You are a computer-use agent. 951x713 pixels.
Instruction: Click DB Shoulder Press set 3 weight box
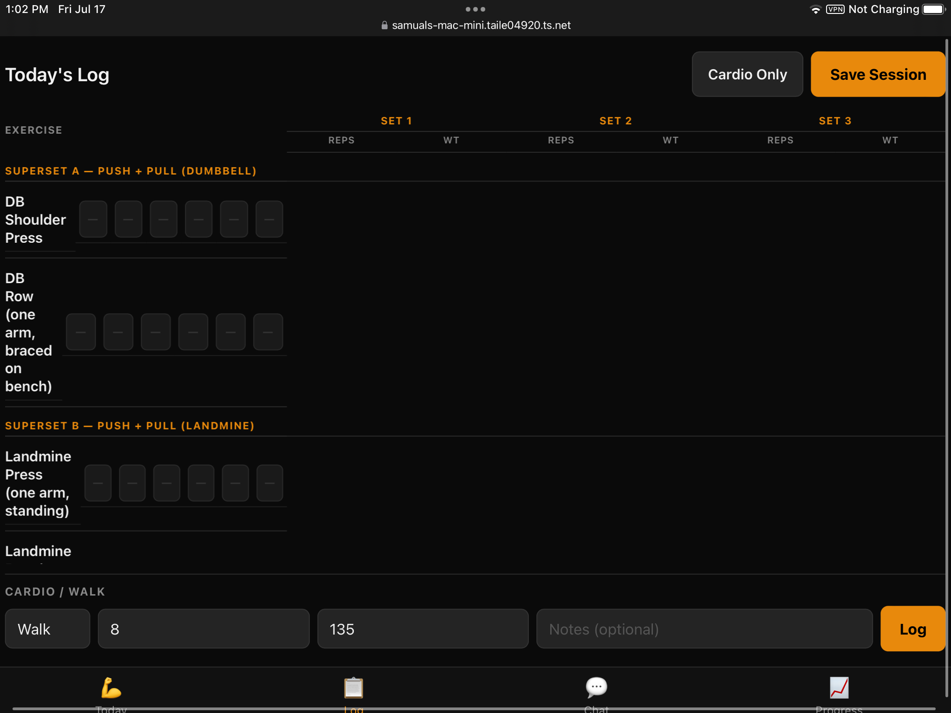click(x=269, y=219)
